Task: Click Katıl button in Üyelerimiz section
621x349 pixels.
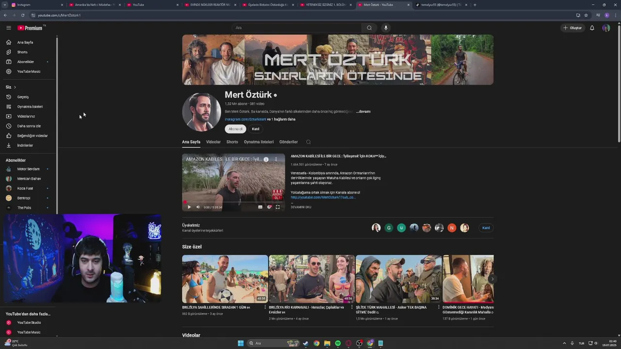Action: coord(486,228)
